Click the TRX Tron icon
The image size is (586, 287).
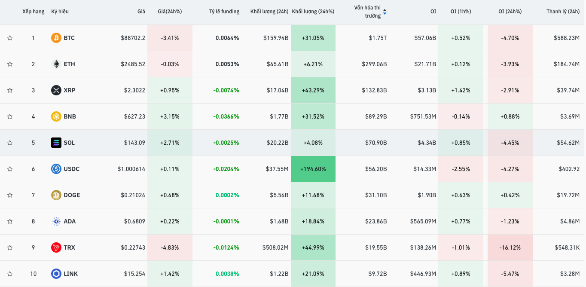pos(56,247)
